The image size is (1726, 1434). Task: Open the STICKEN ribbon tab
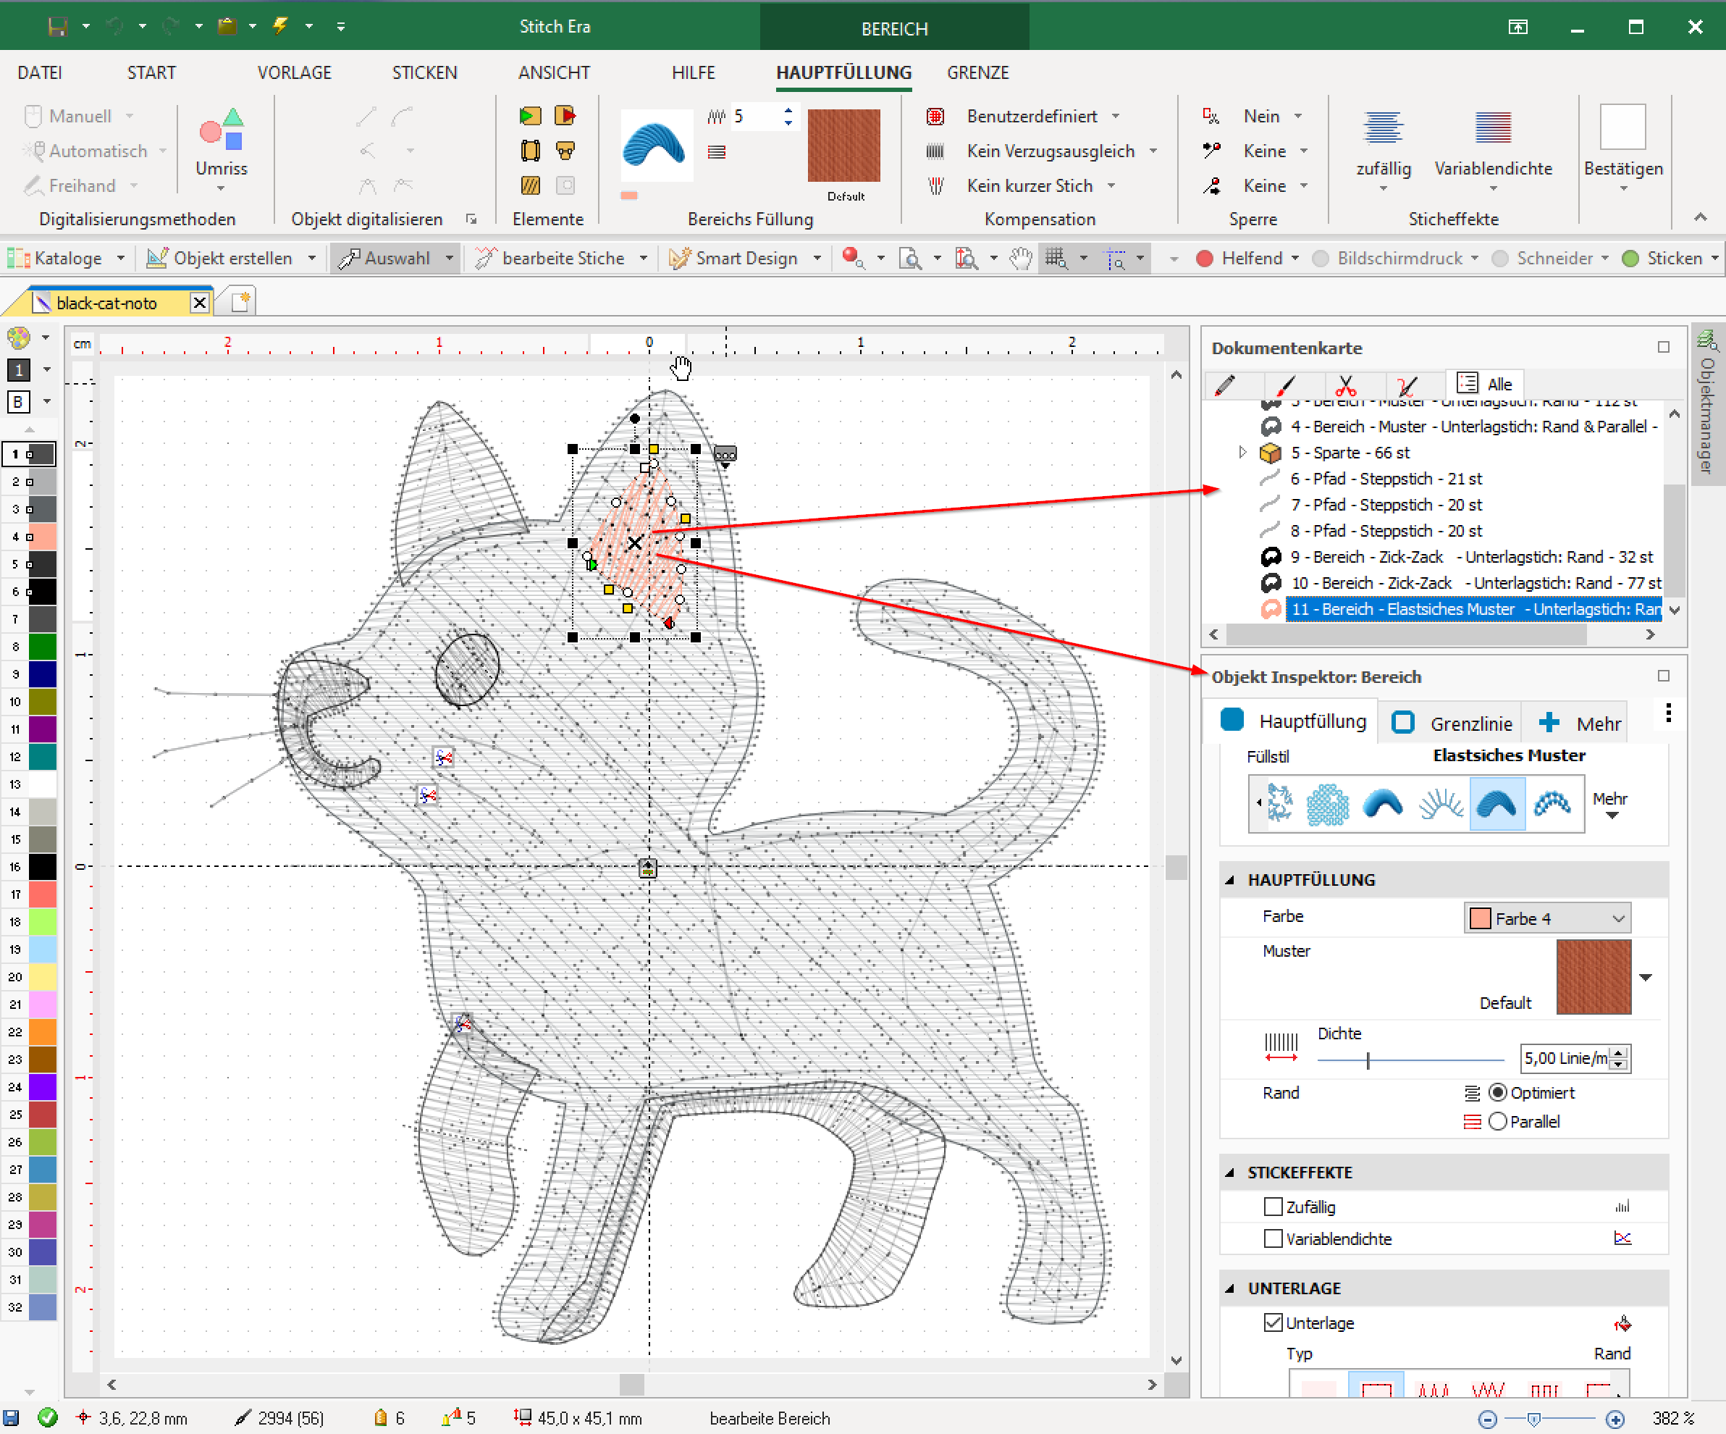click(x=424, y=72)
